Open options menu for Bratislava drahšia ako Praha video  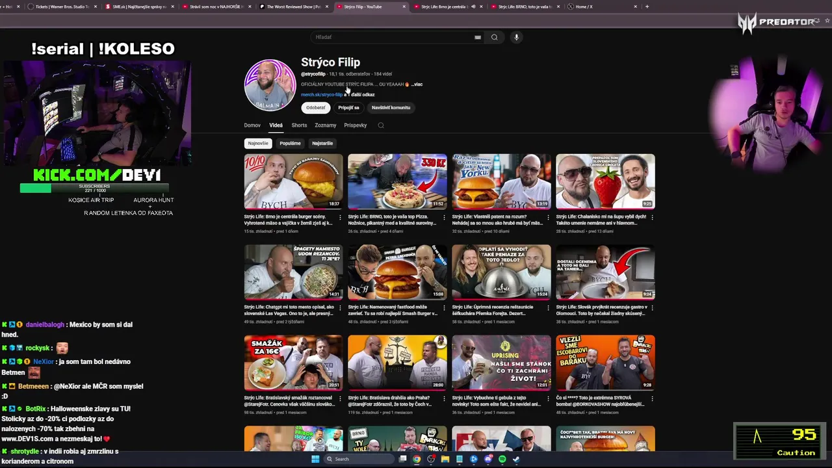tap(444, 398)
